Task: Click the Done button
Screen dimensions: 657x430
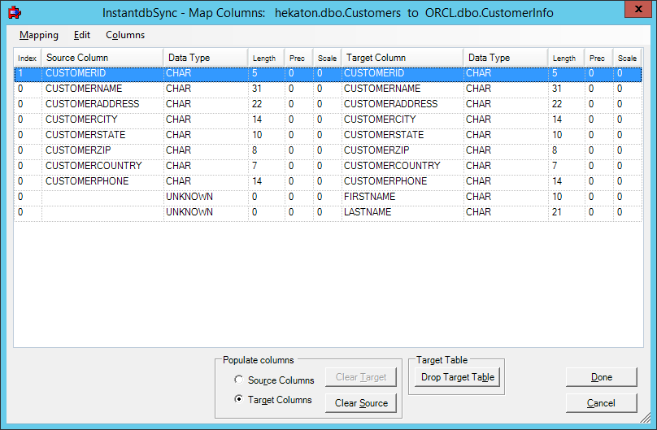Action: point(601,377)
